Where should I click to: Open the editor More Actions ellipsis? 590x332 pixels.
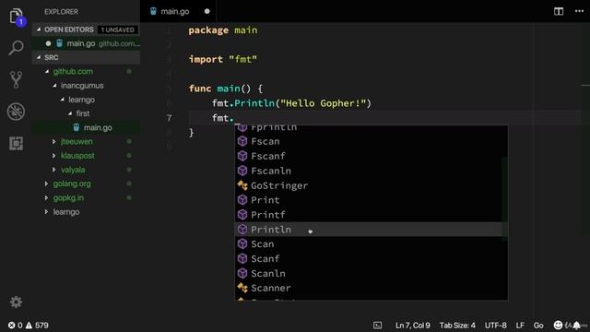click(579, 11)
